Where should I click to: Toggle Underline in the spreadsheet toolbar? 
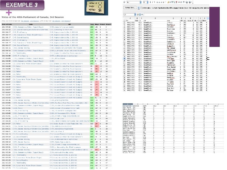click(x=154, y=2)
